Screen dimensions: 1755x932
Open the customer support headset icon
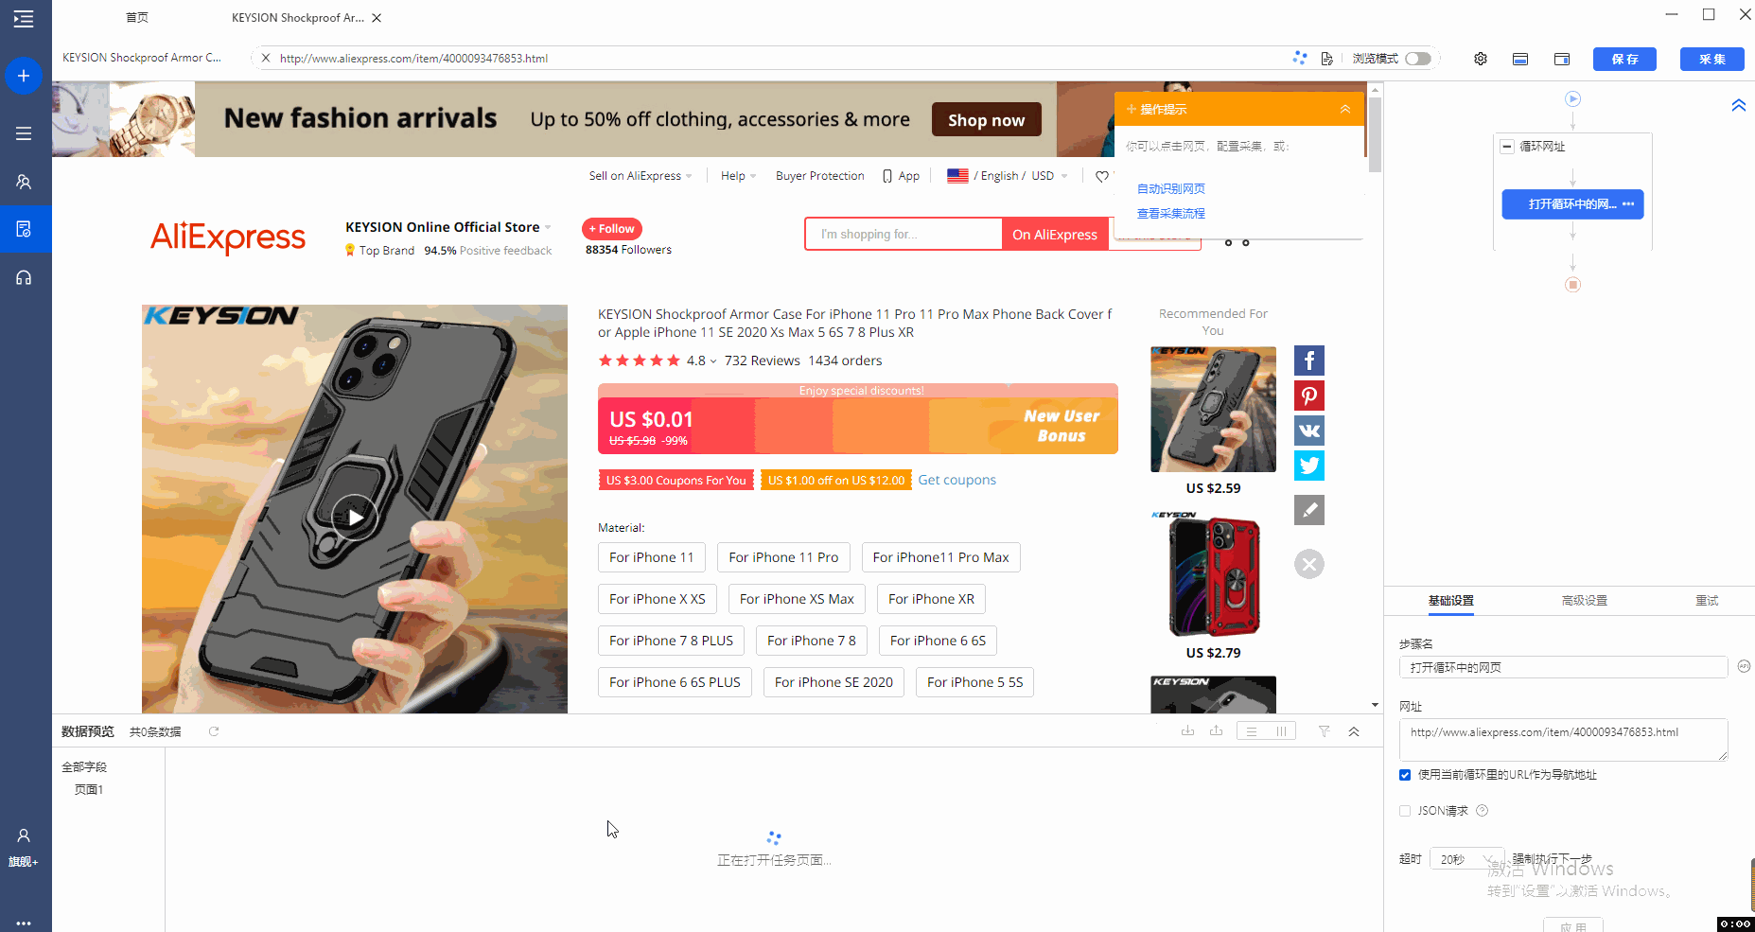click(x=24, y=277)
